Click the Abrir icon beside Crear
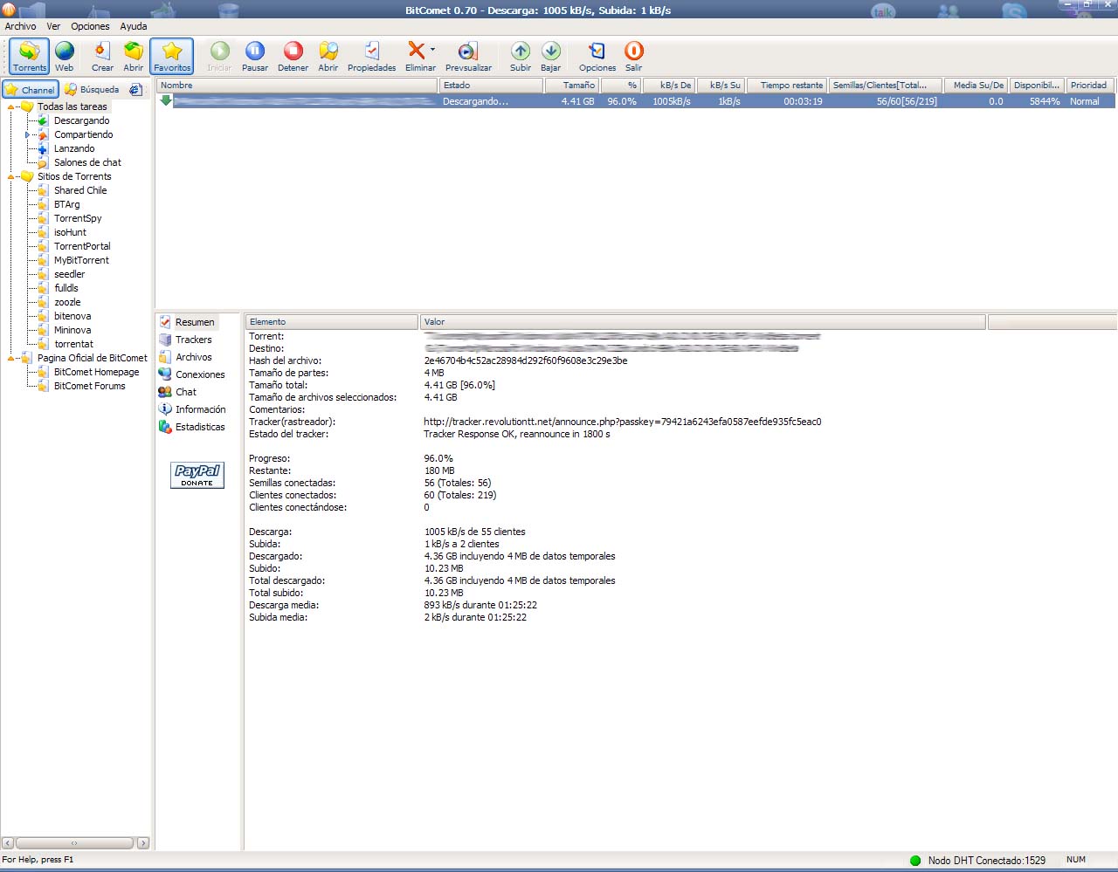This screenshot has width=1118, height=872. coord(134,56)
